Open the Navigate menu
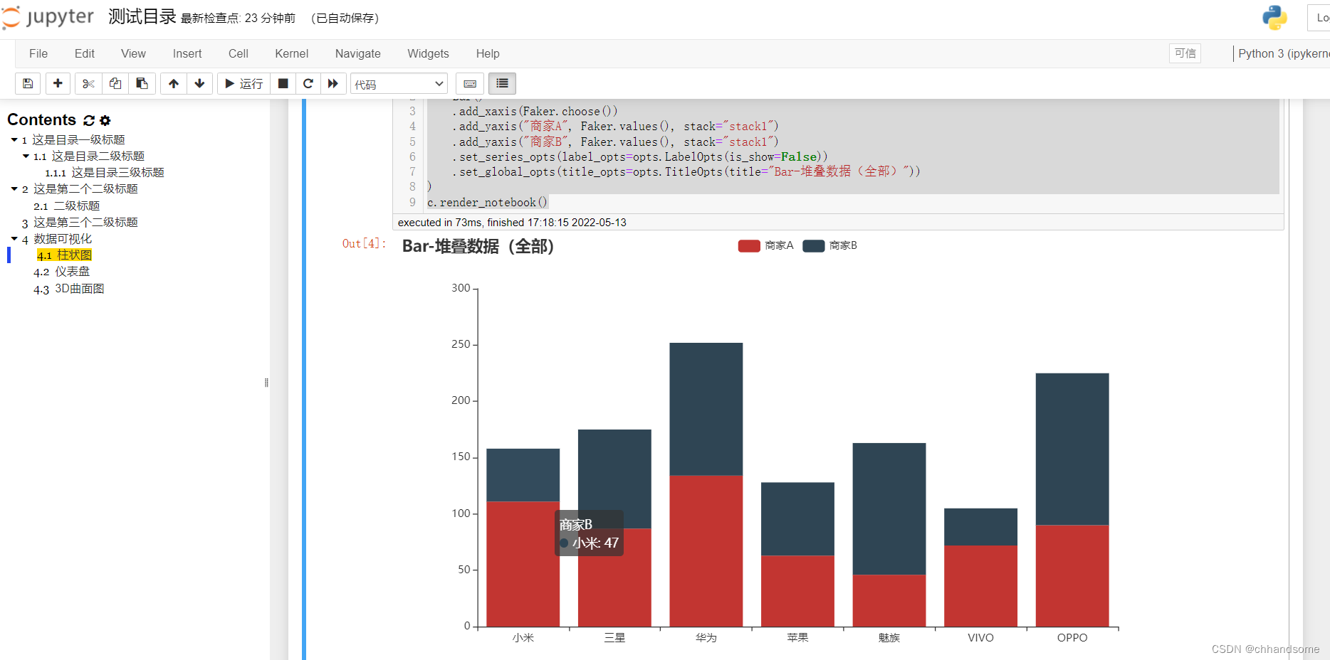This screenshot has height=660, width=1330. (x=358, y=53)
